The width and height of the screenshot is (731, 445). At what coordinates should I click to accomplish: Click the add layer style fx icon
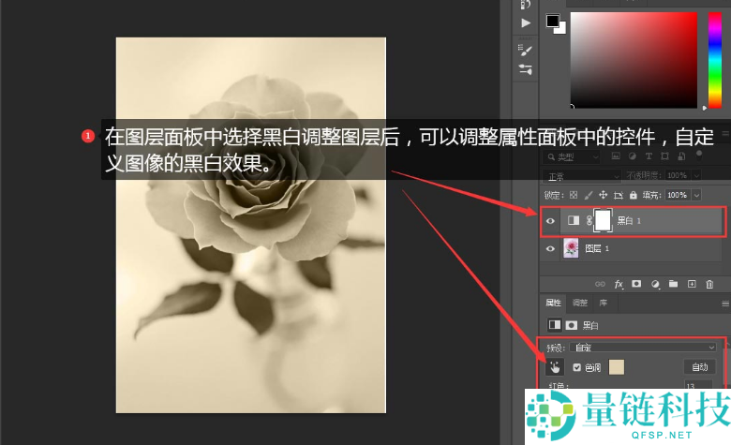(x=619, y=283)
